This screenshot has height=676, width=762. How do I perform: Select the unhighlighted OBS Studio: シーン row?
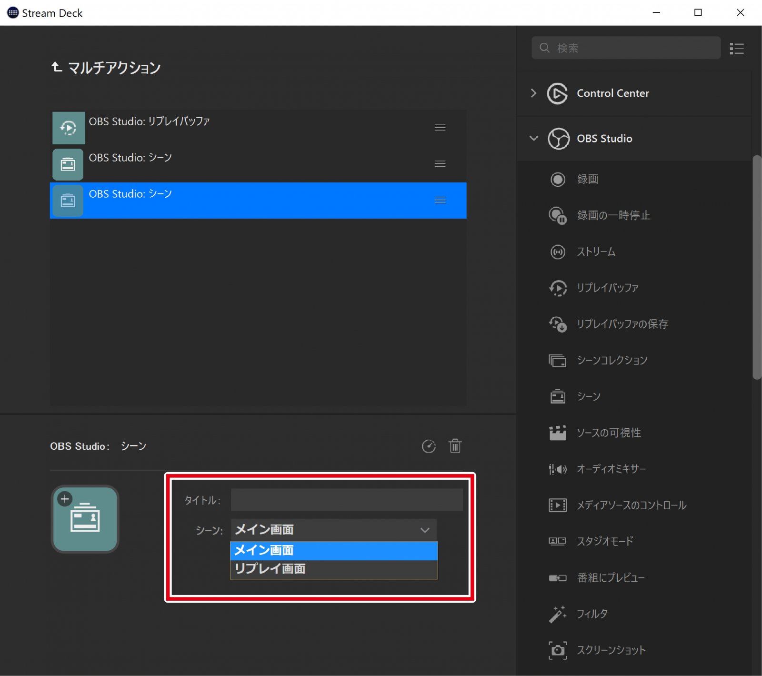point(258,164)
